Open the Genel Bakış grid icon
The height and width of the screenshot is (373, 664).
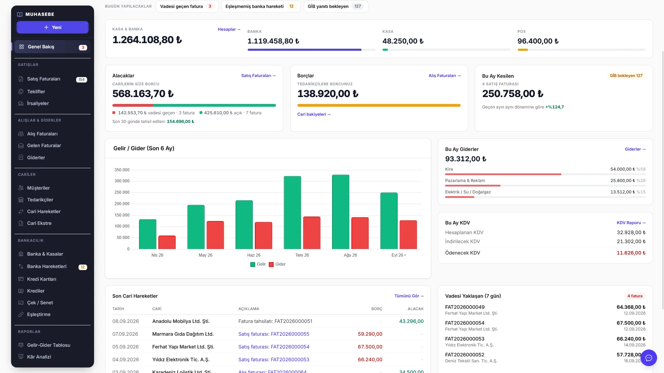click(x=21, y=47)
